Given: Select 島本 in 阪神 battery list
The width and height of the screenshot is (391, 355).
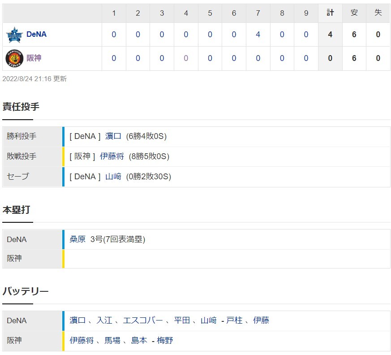Looking at the screenshot, I should click(139, 341).
